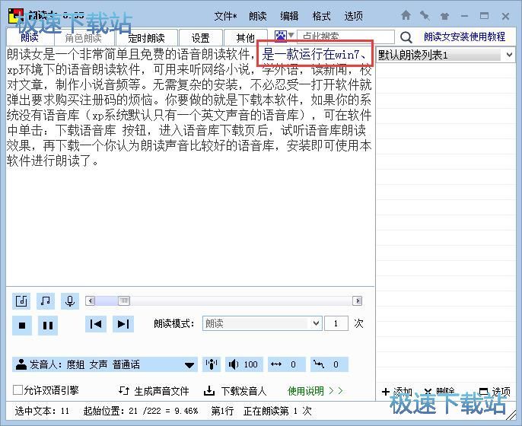Stop the reading playback
The width and height of the screenshot is (522, 426).
(22, 325)
